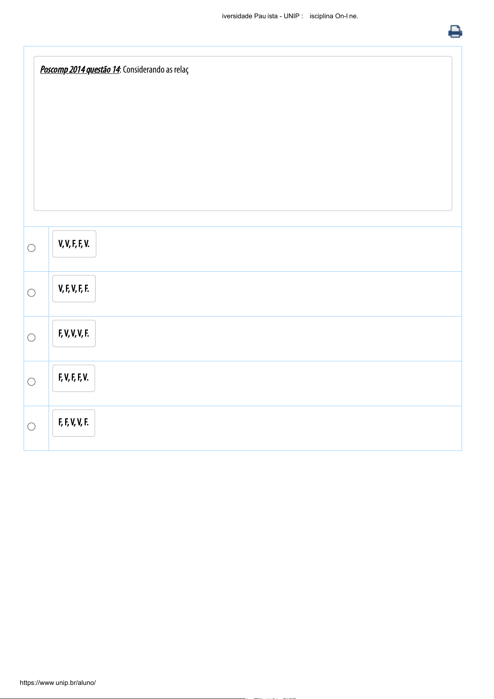Open the 'Poscomp 2014 questão 14' link
The image size is (494, 699).
[x=80, y=70]
